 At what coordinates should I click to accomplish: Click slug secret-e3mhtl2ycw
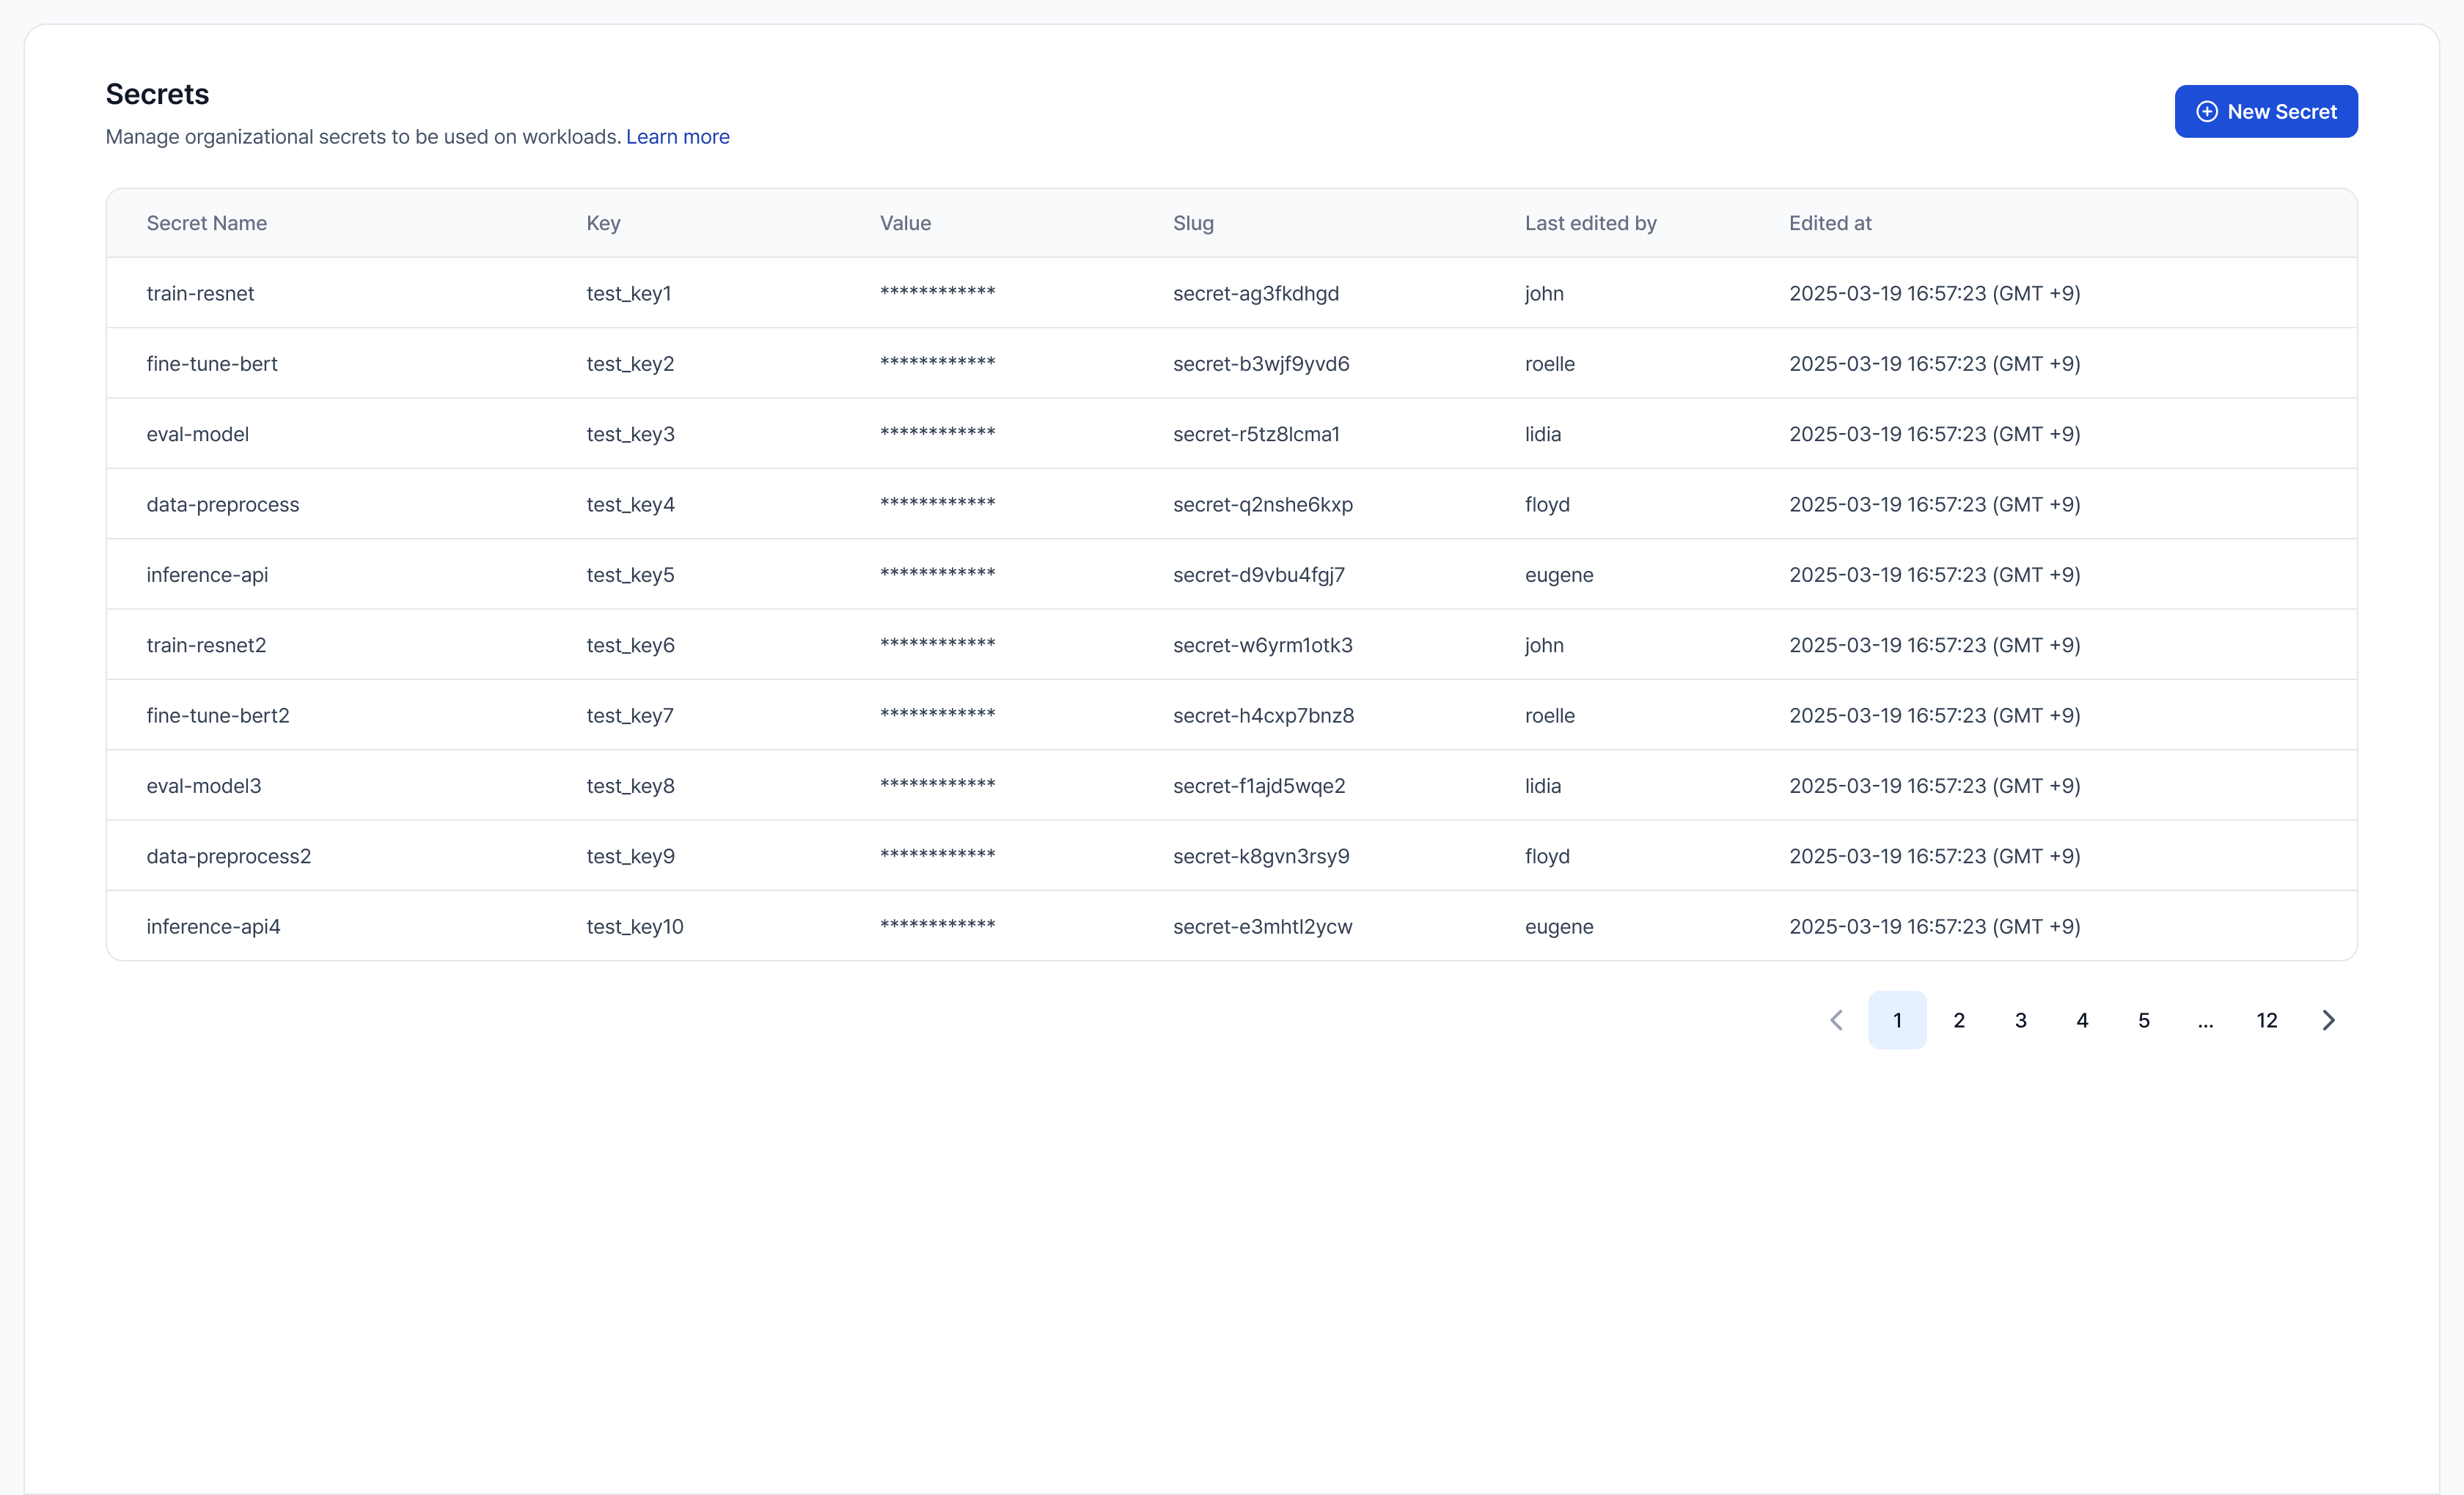click(1262, 926)
